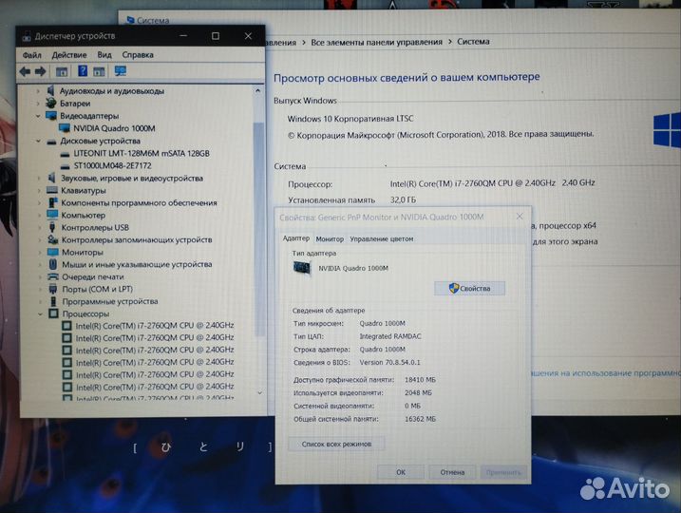Click Отмена in adapter properties dialog
The height and width of the screenshot is (513, 681).
(x=452, y=472)
